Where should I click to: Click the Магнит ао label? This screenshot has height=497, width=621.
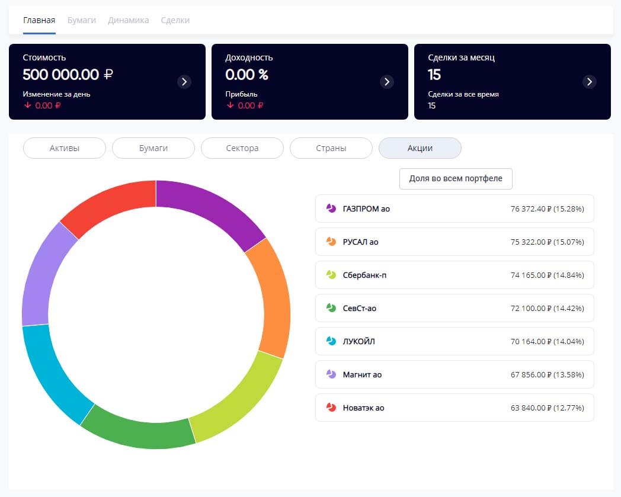pos(362,374)
